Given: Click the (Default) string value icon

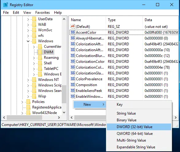Looking at the screenshot, I should 73,26.
